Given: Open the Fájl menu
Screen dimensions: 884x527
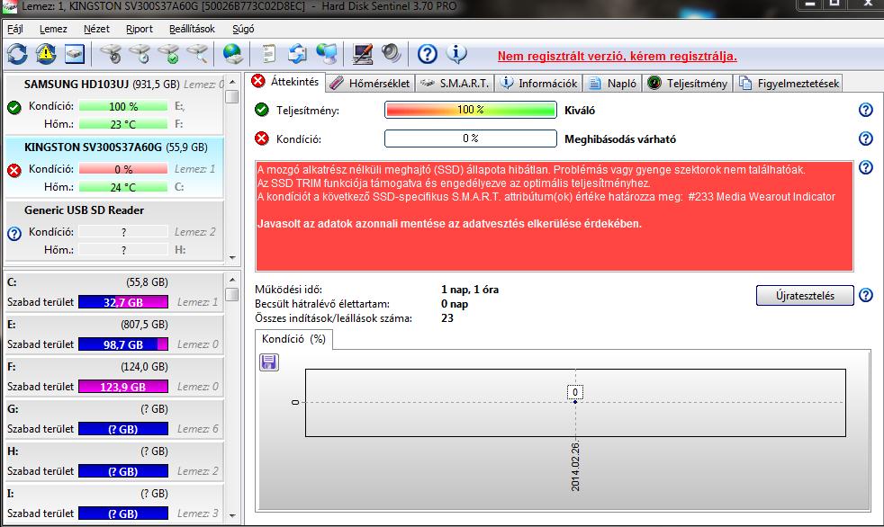Looking at the screenshot, I should [15, 29].
